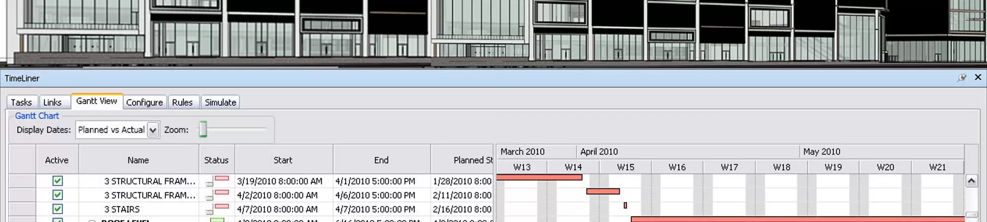Close the TimeLiner panel
Viewport: 987px width, 222px height.
(x=978, y=77)
